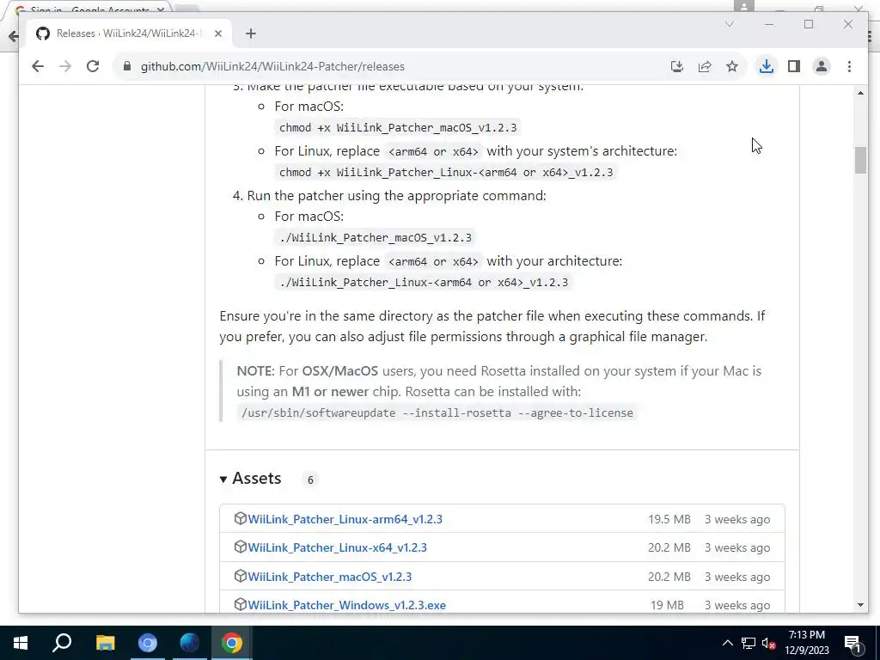Download WiiLink_Patcher_Windows_v1.2.3.exe
The height and width of the screenshot is (660, 880).
coord(347,605)
